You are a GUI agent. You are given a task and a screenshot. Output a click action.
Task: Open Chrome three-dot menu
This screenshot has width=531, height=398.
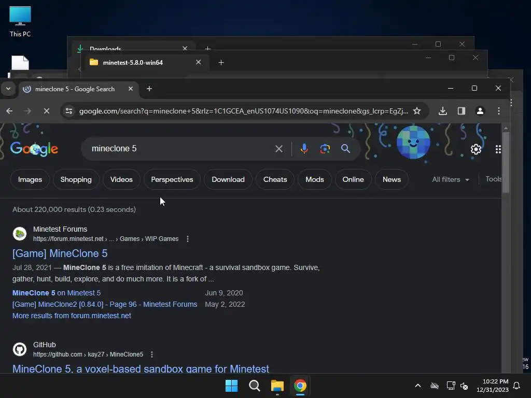pos(498,111)
